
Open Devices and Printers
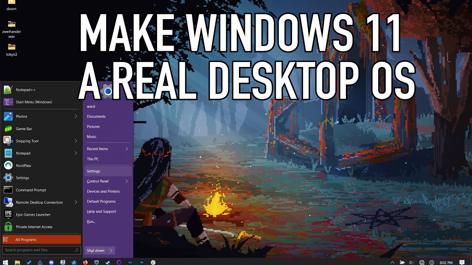pos(103,191)
